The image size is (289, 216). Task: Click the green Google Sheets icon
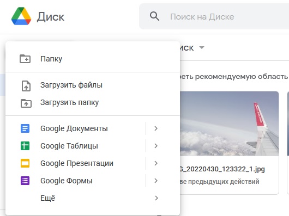25,146
